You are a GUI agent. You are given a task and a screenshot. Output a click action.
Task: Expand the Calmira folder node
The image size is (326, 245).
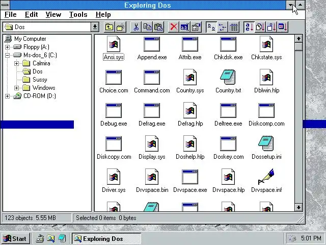pos(17,63)
